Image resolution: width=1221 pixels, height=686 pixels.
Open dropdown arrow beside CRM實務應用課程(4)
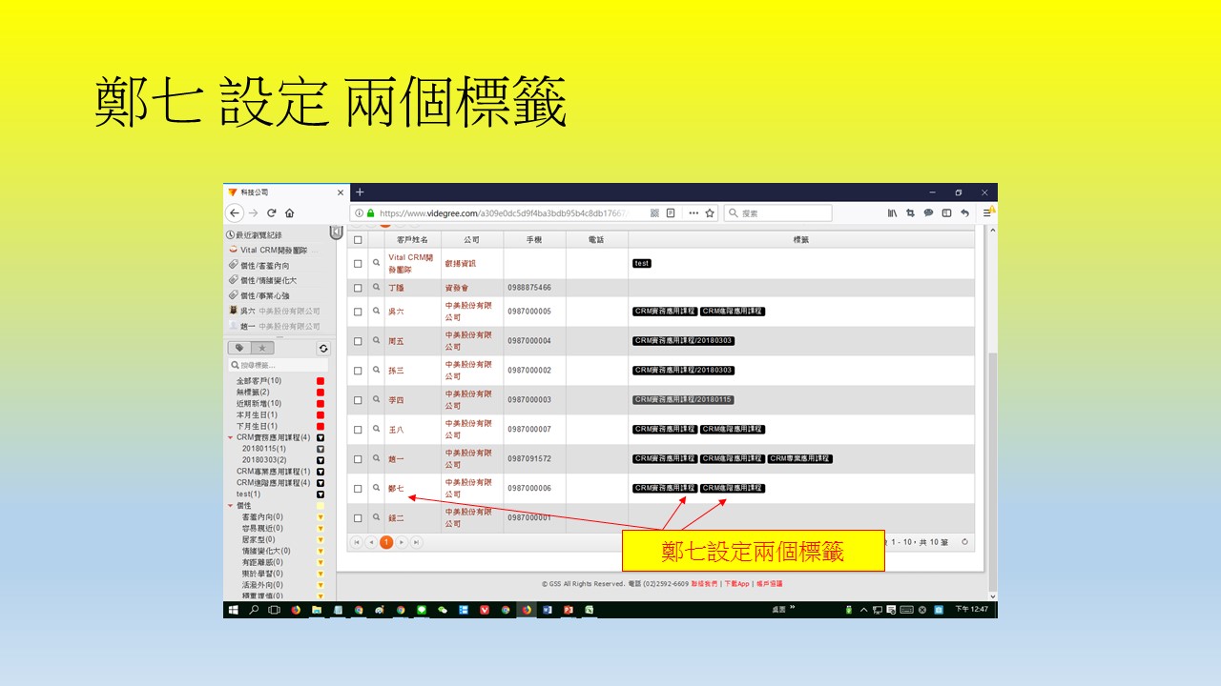coord(321,437)
